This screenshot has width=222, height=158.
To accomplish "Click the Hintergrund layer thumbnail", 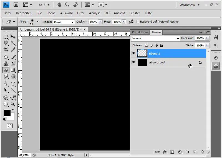I will [x=142, y=62].
